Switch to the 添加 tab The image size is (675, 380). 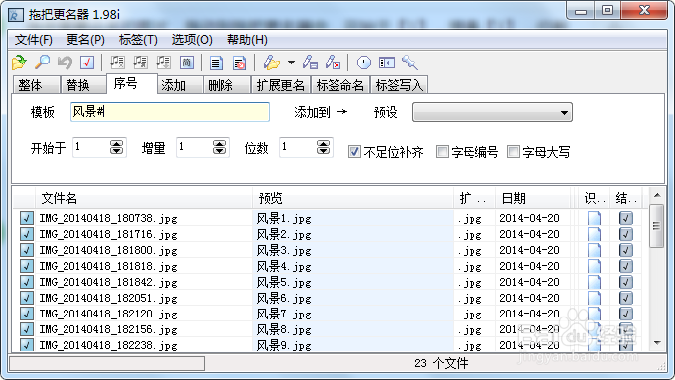pos(180,85)
